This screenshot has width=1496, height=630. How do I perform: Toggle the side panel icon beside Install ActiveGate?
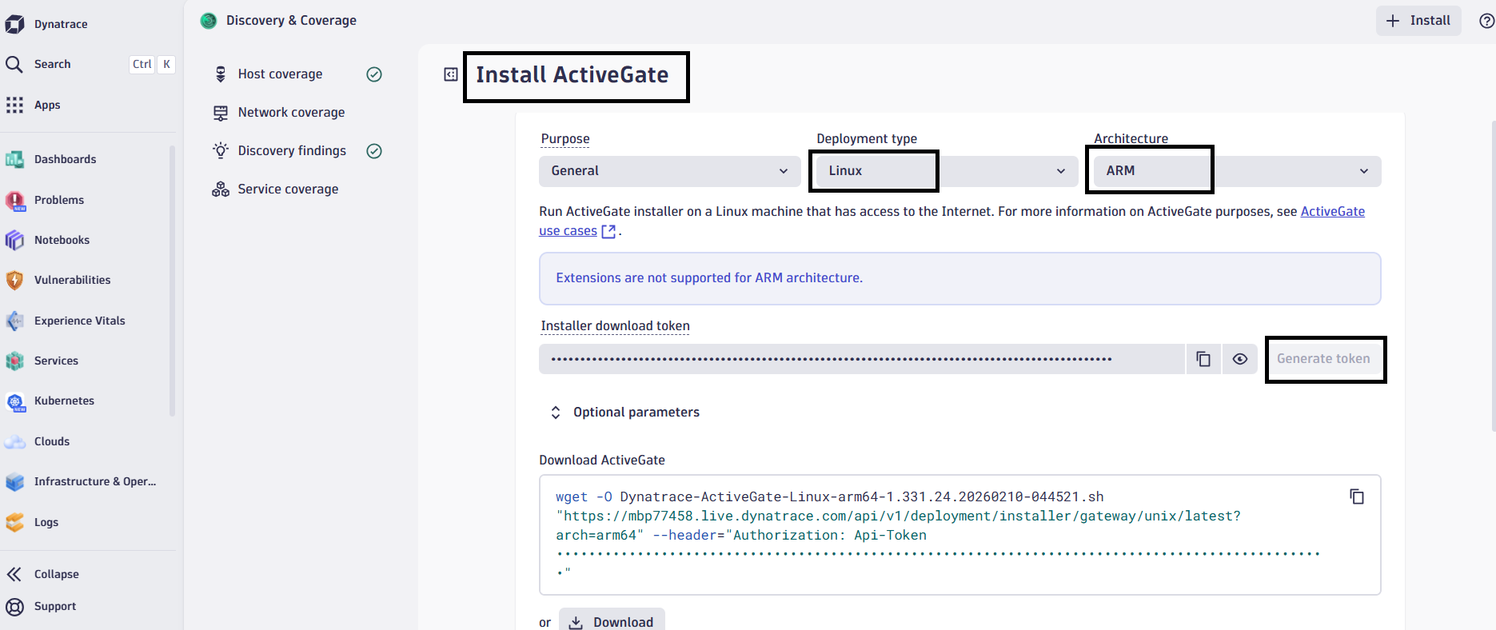451,74
